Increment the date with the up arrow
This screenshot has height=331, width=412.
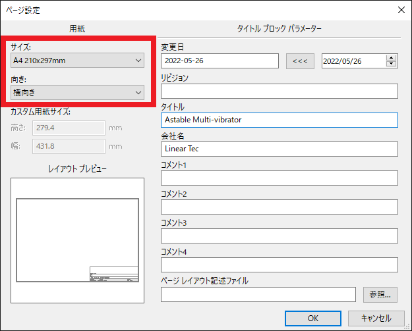[392, 58]
